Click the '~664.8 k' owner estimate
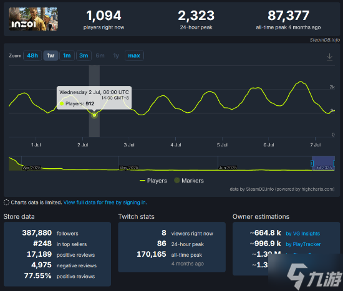Viewport: 343px width, 291px height. [x=265, y=233]
